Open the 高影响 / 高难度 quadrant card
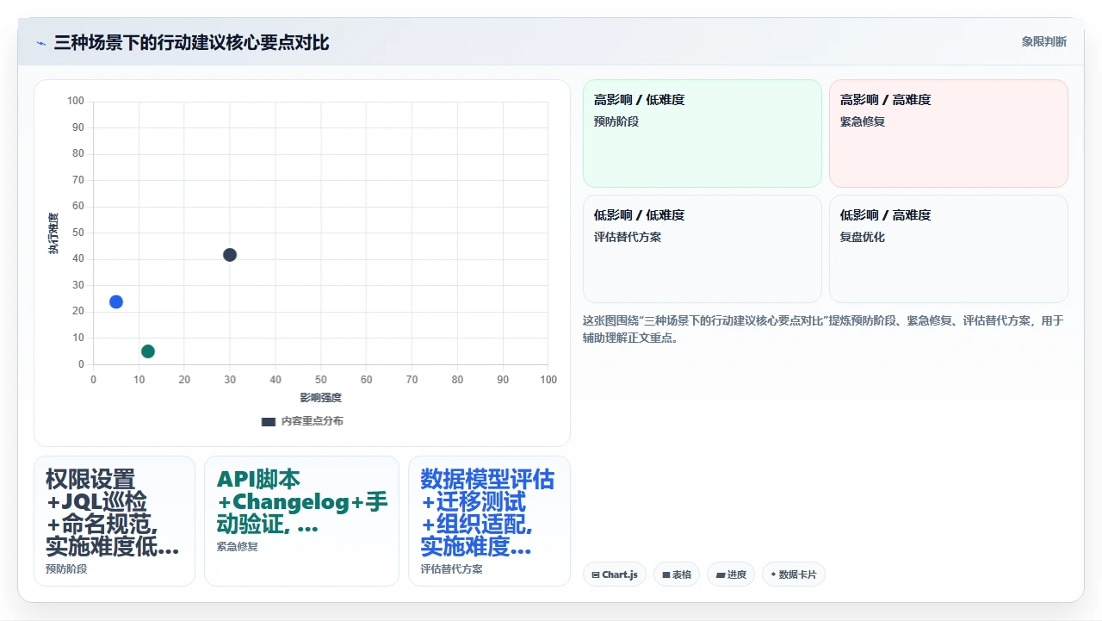The width and height of the screenshot is (1102, 621). (949, 134)
